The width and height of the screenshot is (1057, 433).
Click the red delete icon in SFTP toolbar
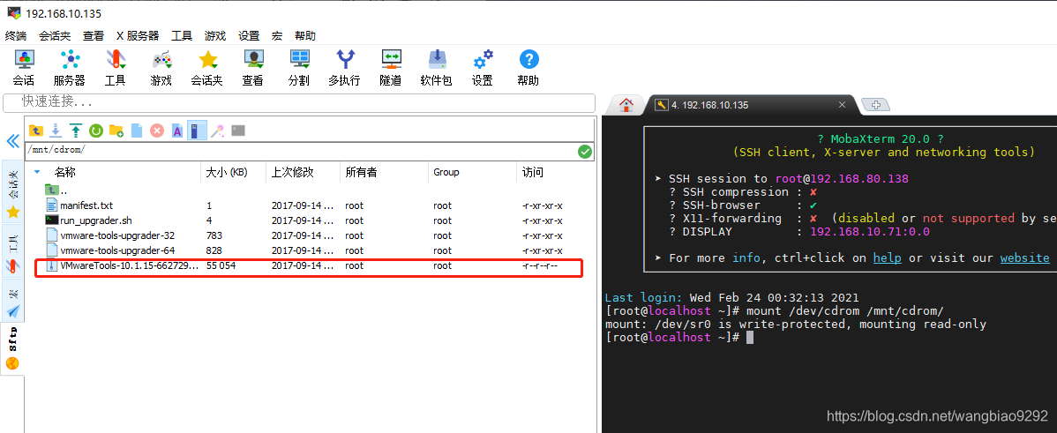(x=157, y=130)
